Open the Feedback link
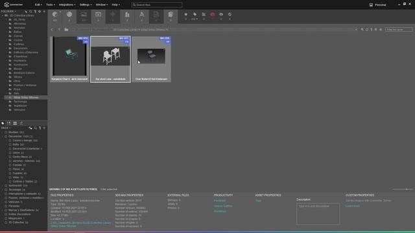Image resolution: width=415 pixels, height=233 pixels. 220,201
